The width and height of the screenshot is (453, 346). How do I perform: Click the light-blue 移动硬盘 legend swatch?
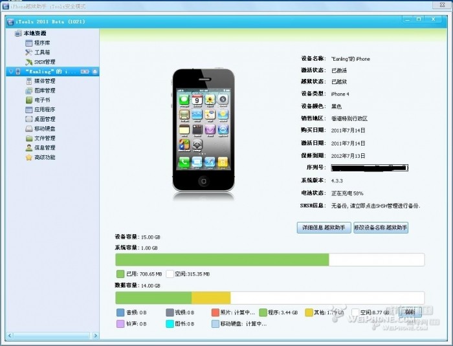215,324
